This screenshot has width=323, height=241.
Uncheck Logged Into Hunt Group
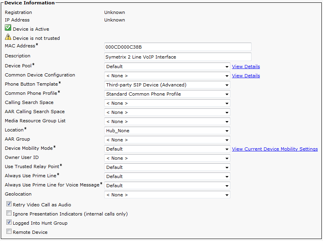[9, 222]
